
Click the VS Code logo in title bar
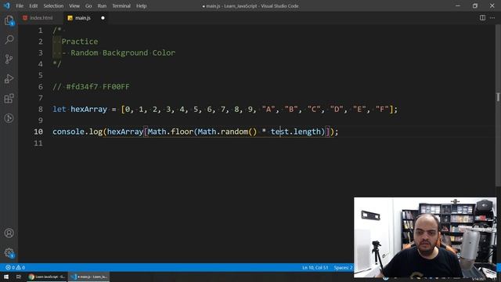[7, 5]
